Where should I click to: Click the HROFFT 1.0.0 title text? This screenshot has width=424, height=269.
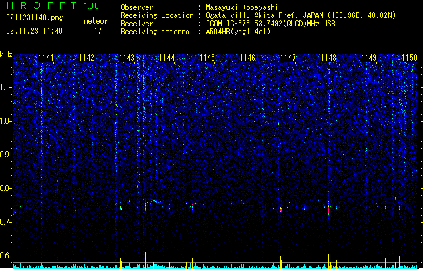(x=53, y=5)
